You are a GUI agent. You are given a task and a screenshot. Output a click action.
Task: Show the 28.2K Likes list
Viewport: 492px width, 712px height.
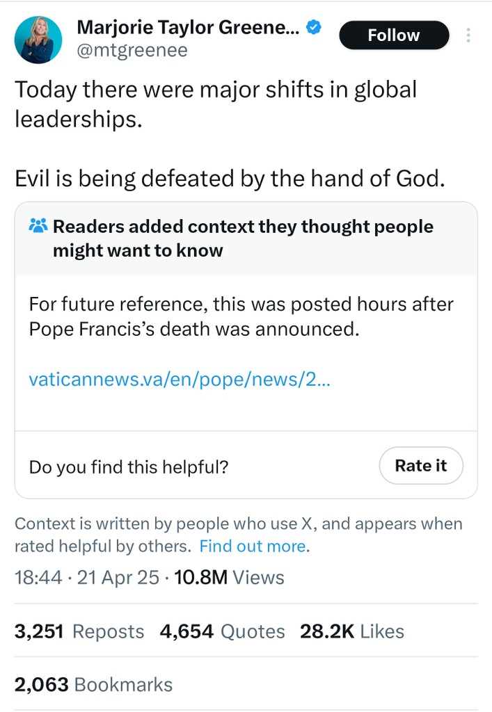[x=351, y=631]
